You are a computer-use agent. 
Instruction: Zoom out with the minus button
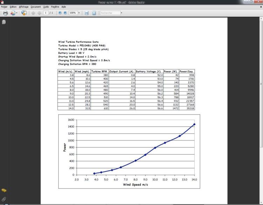point(60,13)
